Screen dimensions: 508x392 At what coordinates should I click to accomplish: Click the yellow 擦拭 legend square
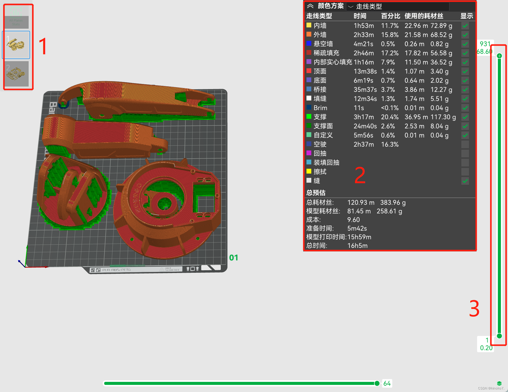[309, 171]
